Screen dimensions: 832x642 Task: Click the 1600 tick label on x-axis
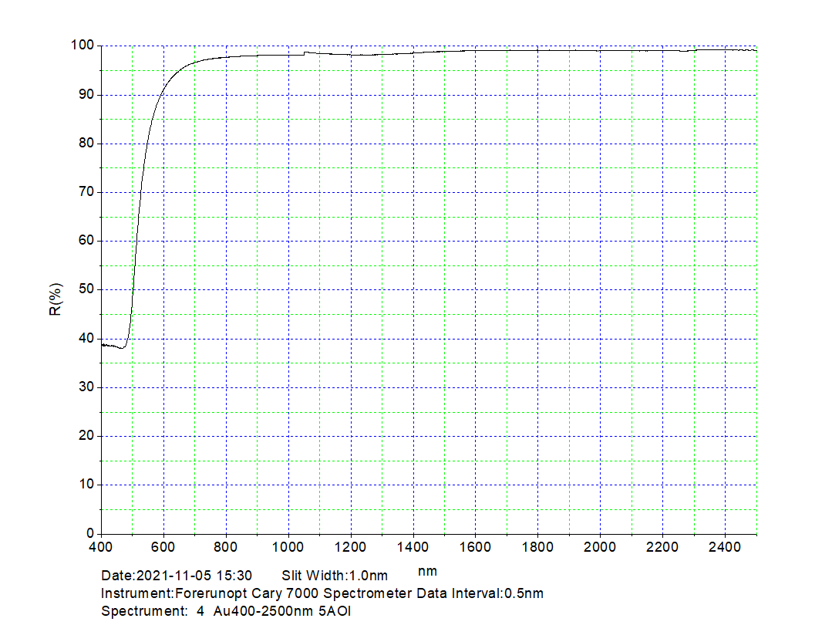(x=476, y=547)
